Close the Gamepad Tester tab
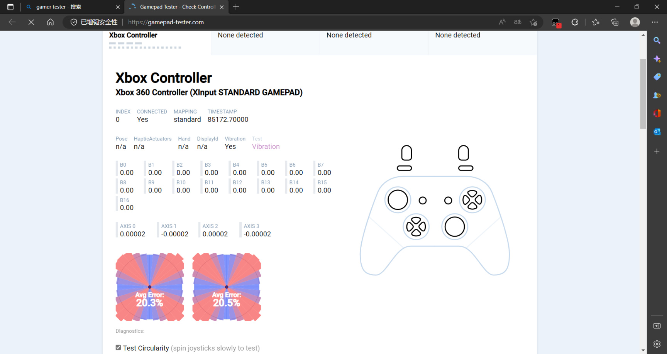 [222, 7]
